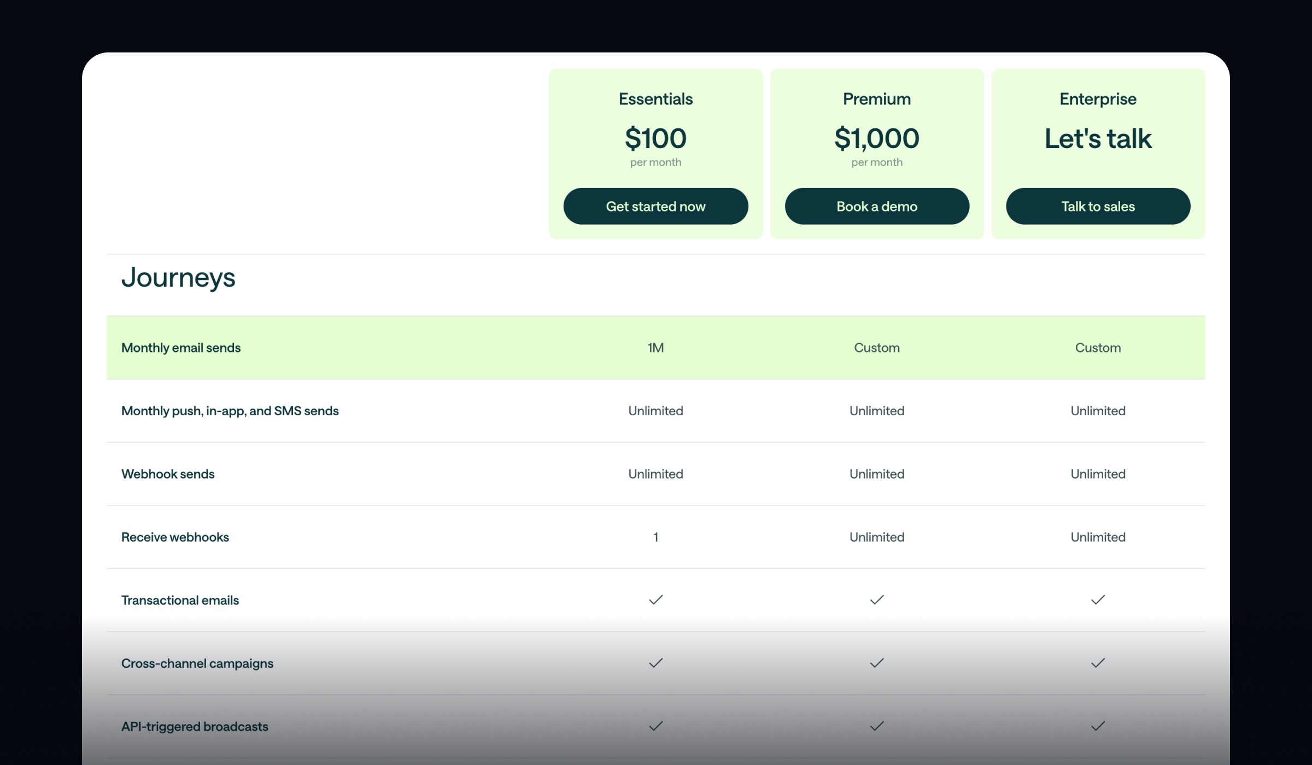Click the 1M value under Essentials

(x=655, y=348)
